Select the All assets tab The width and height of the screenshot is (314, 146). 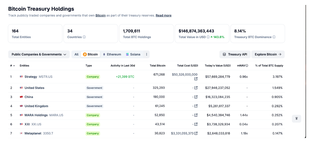tap(77, 54)
